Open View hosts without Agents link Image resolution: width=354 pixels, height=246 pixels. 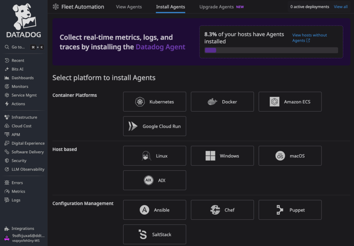309,38
